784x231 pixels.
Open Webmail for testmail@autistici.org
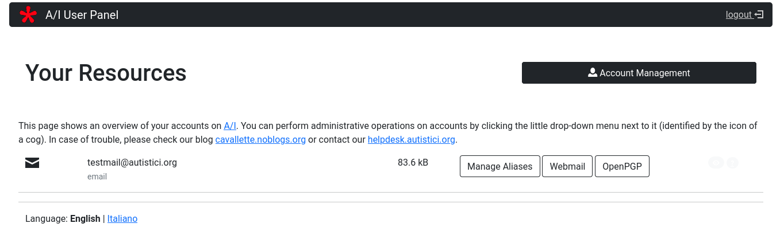(567, 166)
